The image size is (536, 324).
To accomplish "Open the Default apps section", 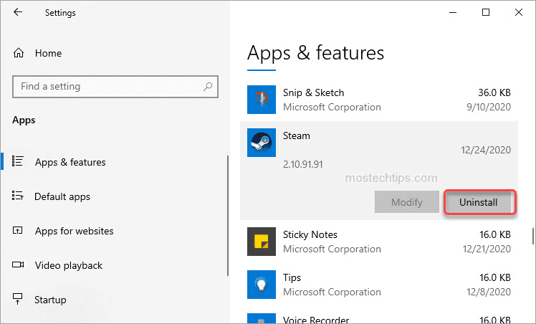I will pos(62,196).
